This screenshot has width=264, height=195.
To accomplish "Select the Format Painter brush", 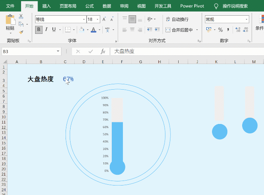I will [21, 32].
